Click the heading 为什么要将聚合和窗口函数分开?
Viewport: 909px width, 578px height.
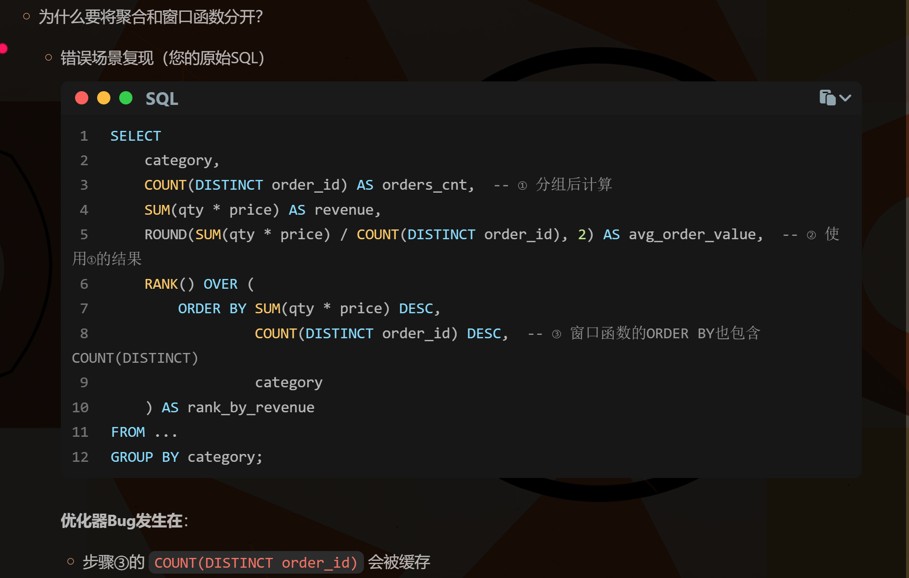click(151, 17)
